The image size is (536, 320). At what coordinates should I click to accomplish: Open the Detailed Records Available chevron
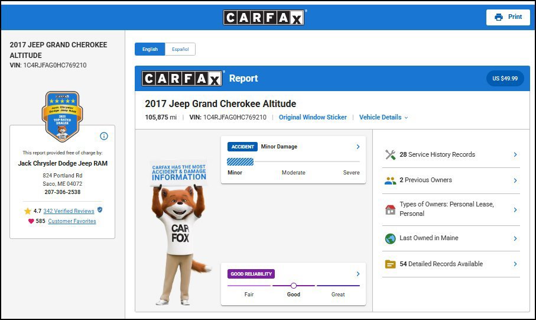(515, 264)
